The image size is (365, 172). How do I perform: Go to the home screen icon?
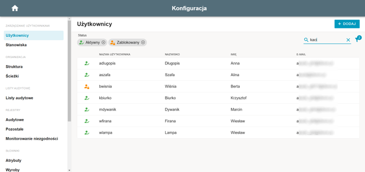[15, 8]
